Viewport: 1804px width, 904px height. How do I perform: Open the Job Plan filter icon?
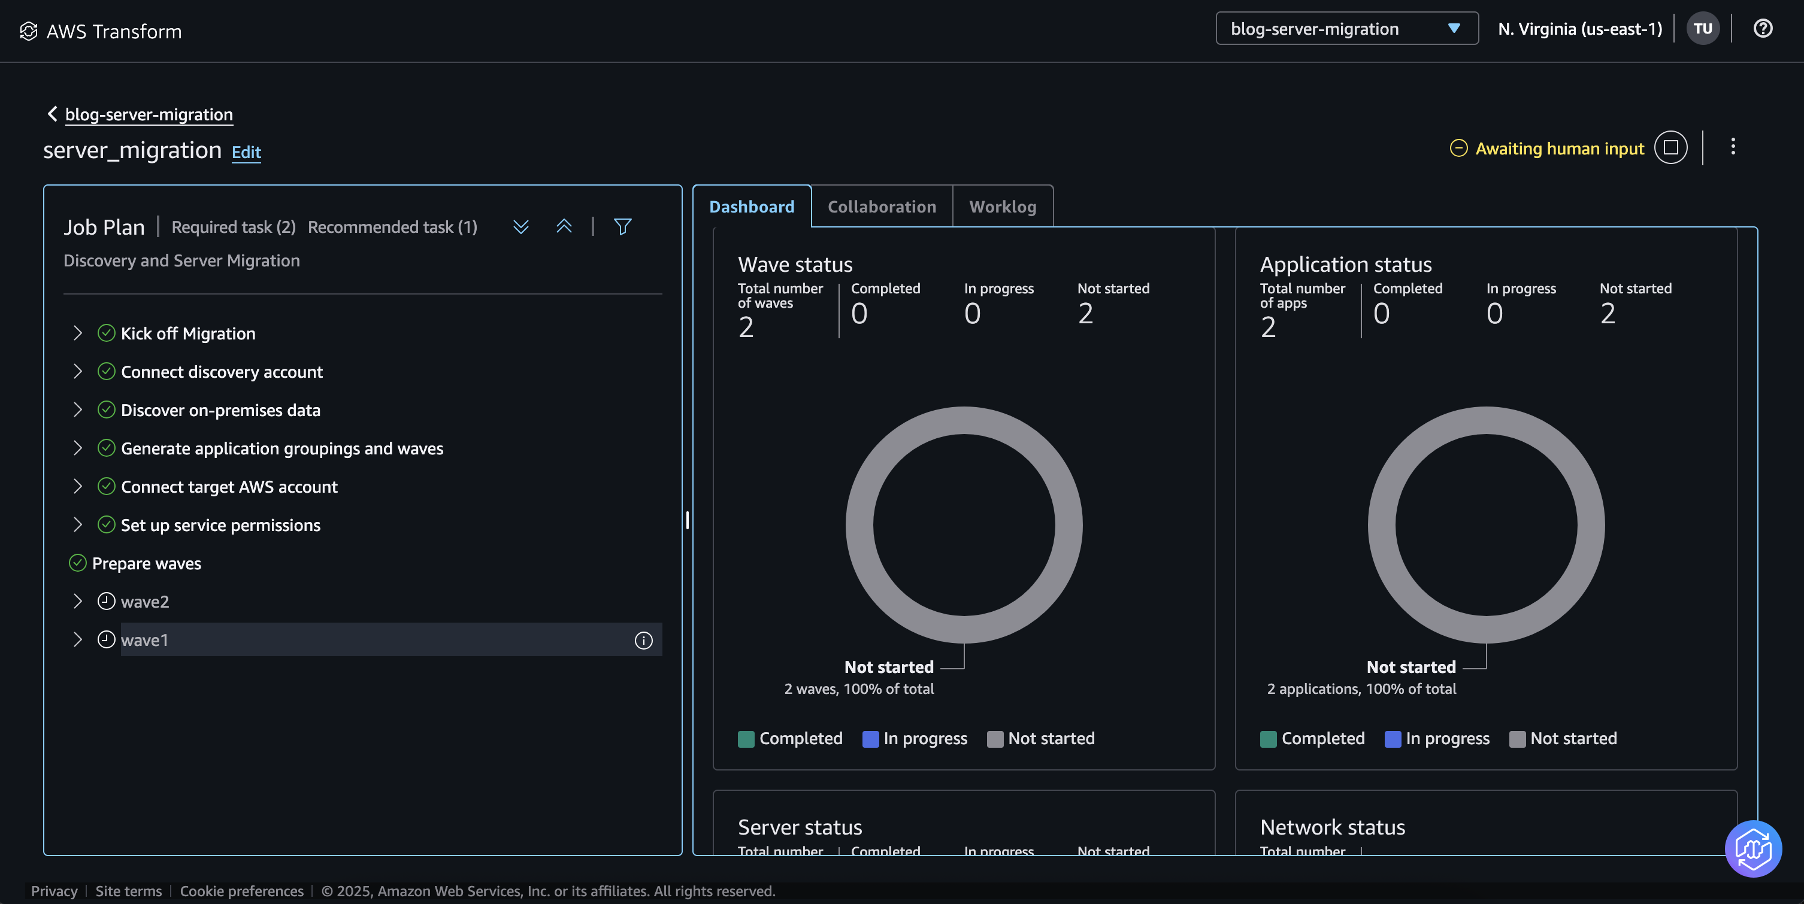(622, 226)
